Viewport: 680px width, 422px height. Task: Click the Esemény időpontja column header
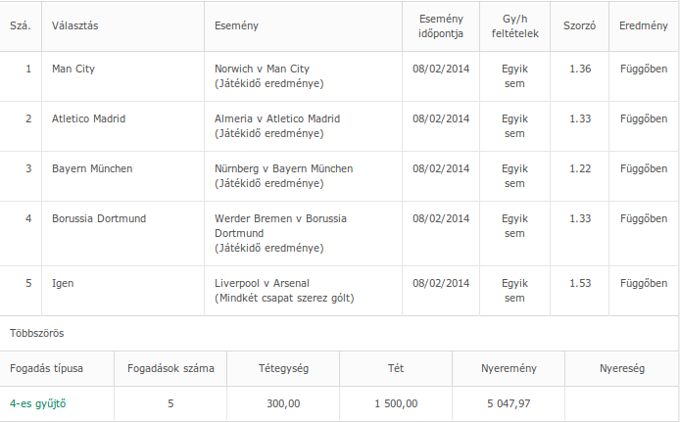click(440, 24)
